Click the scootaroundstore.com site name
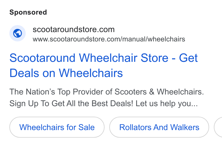Screen dimensions: 222x147 (x=74, y=29)
